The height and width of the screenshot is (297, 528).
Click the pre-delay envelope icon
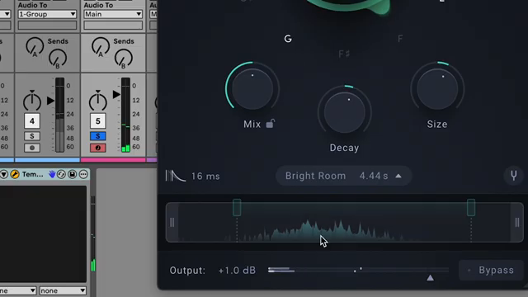[x=175, y=176]
